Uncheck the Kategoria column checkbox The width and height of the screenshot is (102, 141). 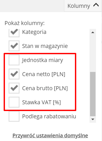coord(14,33)
